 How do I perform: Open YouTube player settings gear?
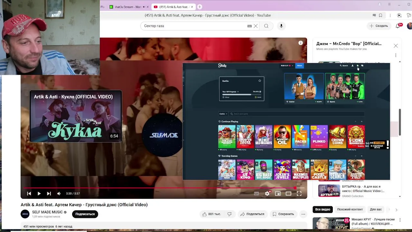[267, 194]
